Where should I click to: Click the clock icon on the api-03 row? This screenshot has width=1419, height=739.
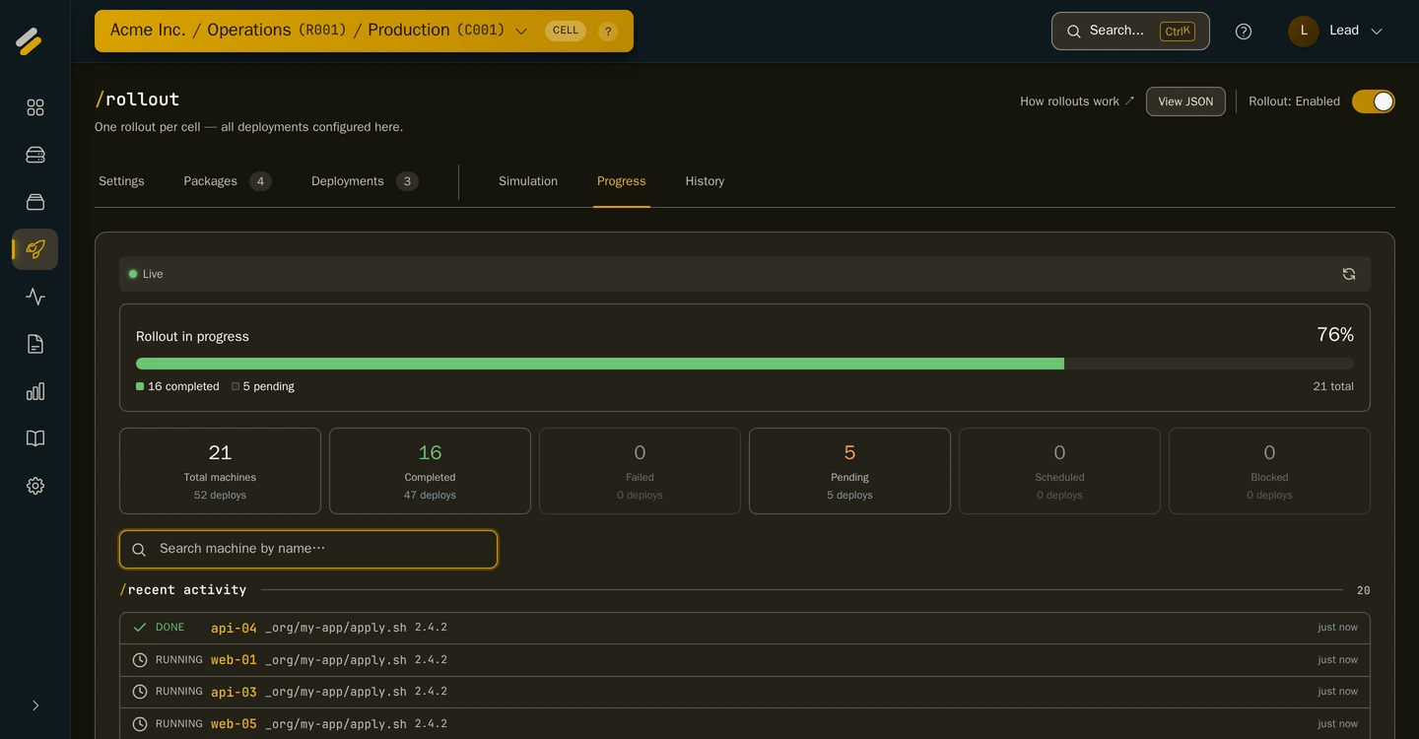[140, 692]
